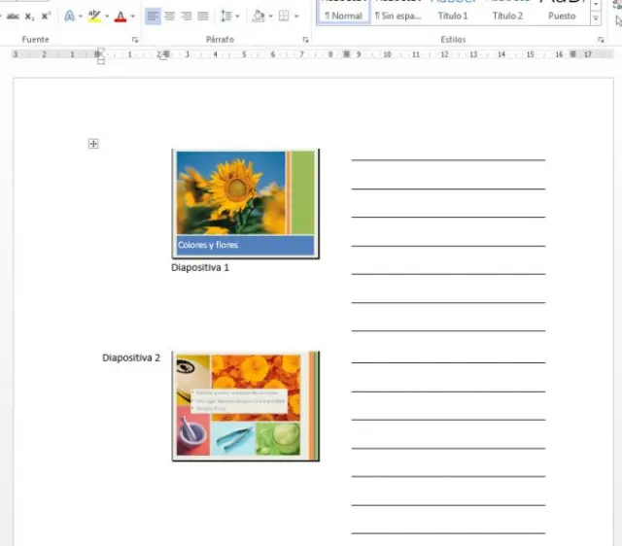Open font color dropdown arrow

132,17
